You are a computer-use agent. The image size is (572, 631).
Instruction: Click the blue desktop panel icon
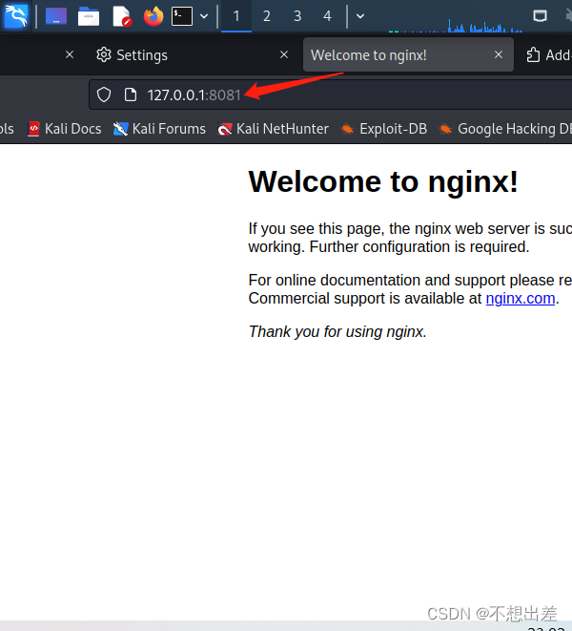[56, 16]
